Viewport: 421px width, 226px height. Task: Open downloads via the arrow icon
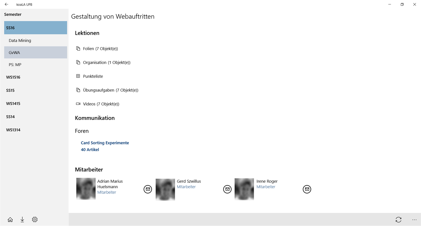22,220
